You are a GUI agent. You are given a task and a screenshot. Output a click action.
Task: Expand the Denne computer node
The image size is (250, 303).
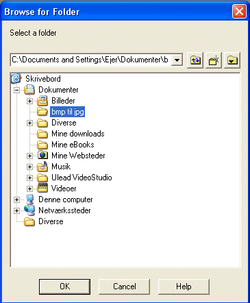[16, 199]
